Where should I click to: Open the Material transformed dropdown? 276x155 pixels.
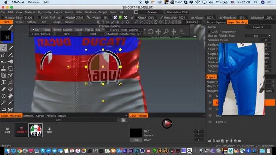(127, 34)
